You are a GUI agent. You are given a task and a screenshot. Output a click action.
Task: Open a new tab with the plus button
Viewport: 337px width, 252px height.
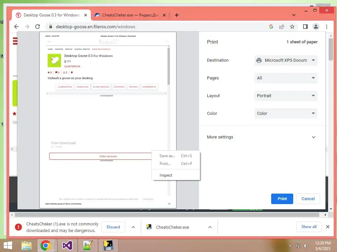coord(177,15)
